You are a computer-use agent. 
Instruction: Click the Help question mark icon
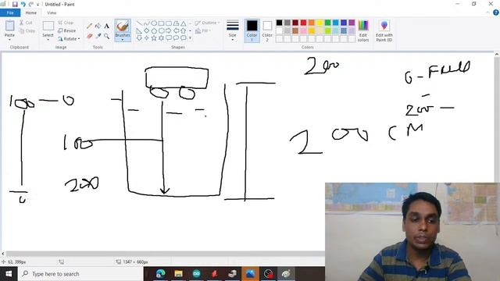(496, 12)
